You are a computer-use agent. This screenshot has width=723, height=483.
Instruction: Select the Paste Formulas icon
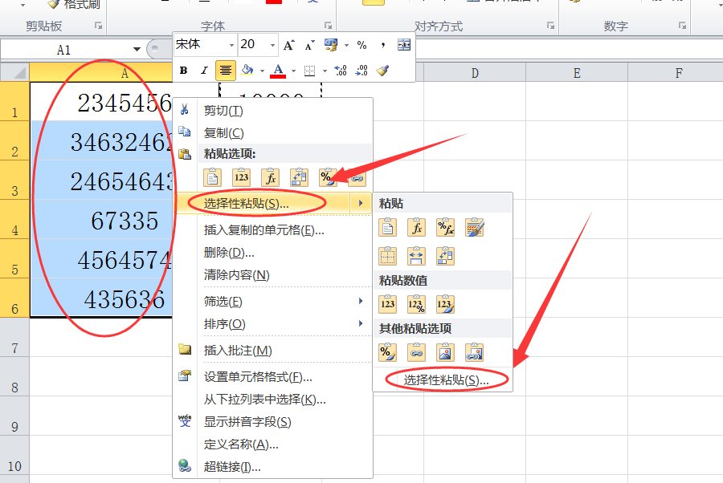(416, 226)
